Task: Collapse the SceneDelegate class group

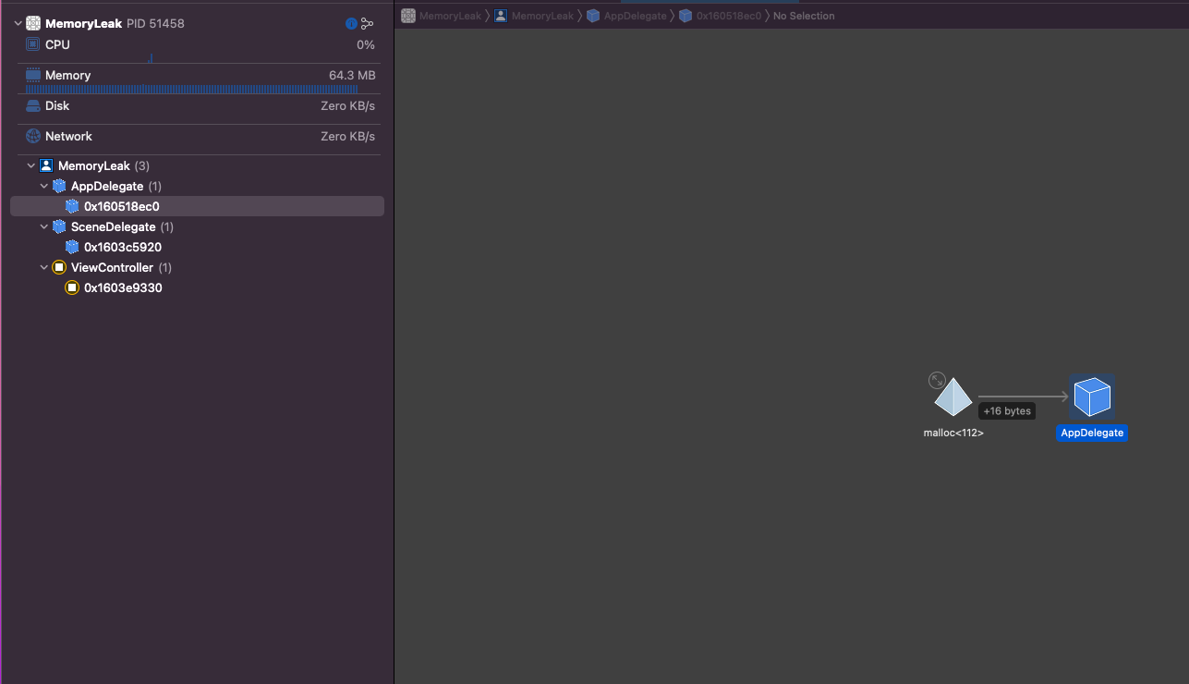Action: click(x=44, y=226)
